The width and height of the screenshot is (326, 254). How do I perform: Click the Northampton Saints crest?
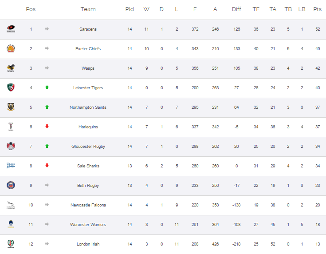11,107
